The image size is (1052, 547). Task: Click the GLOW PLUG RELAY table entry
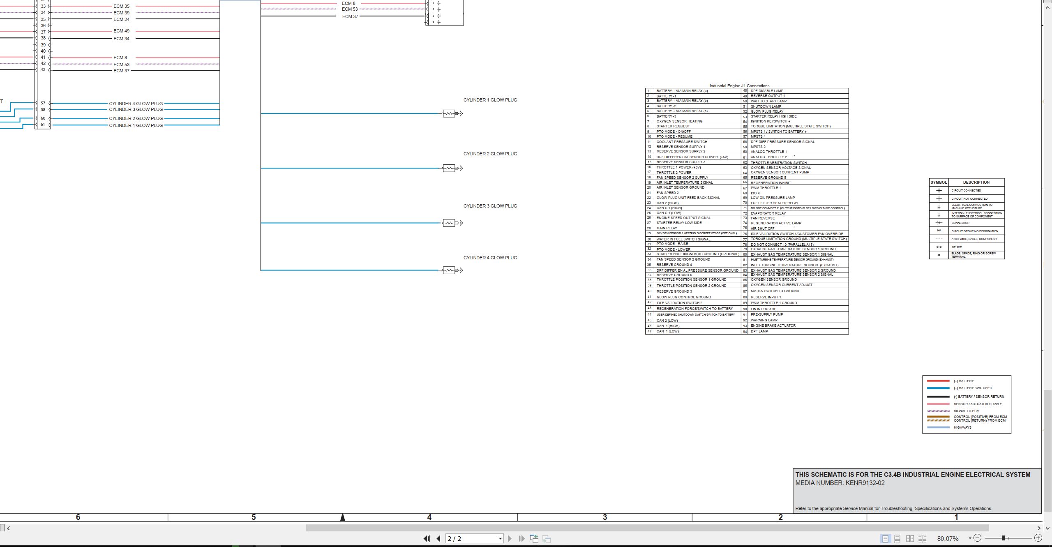point(767,111)
